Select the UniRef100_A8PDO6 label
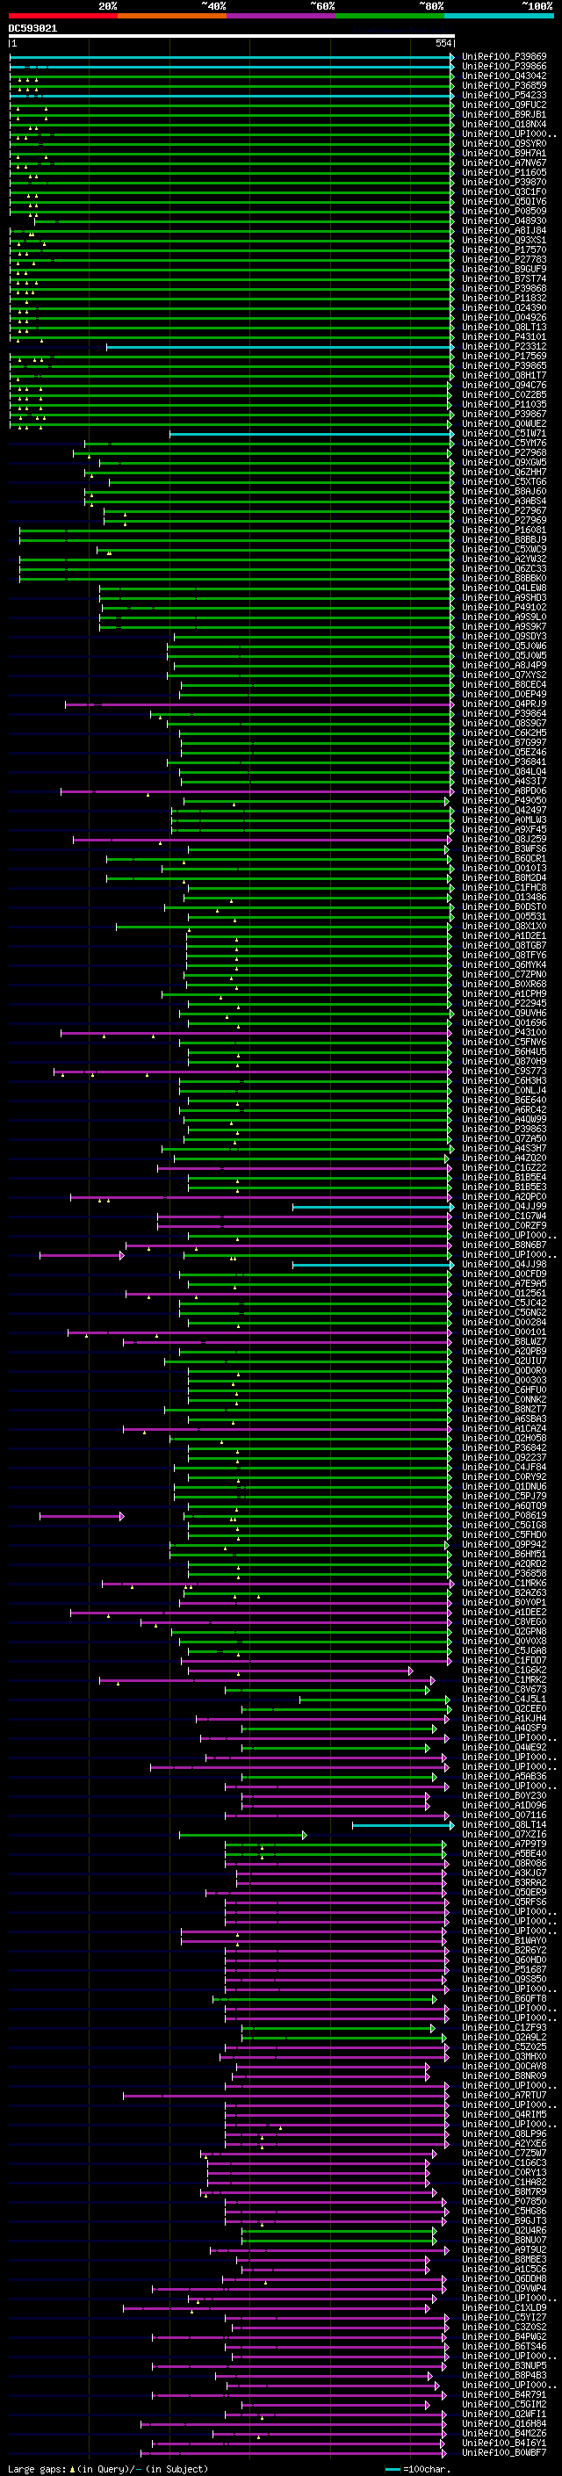The height and width of the screenshot is (2476, 562). 504,791
